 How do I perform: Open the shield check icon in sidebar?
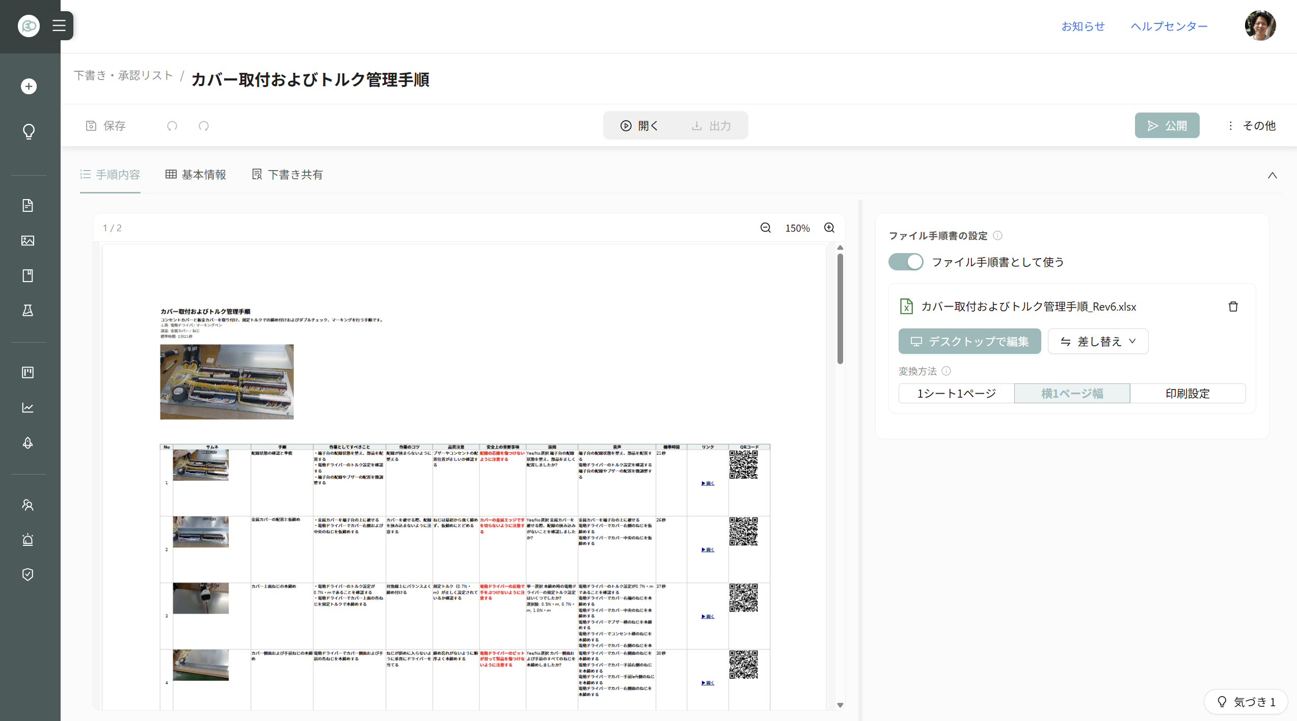[28, 574]
